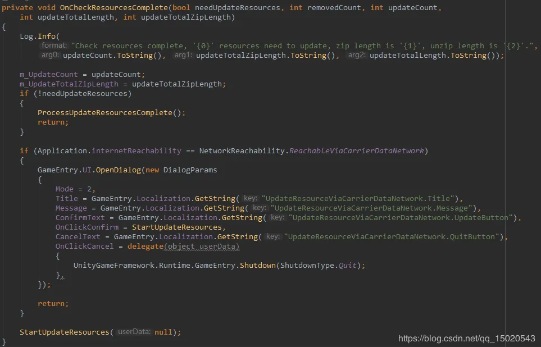Click the 'null' argument
The image size is (541, 347).
[x=163, y=332]
